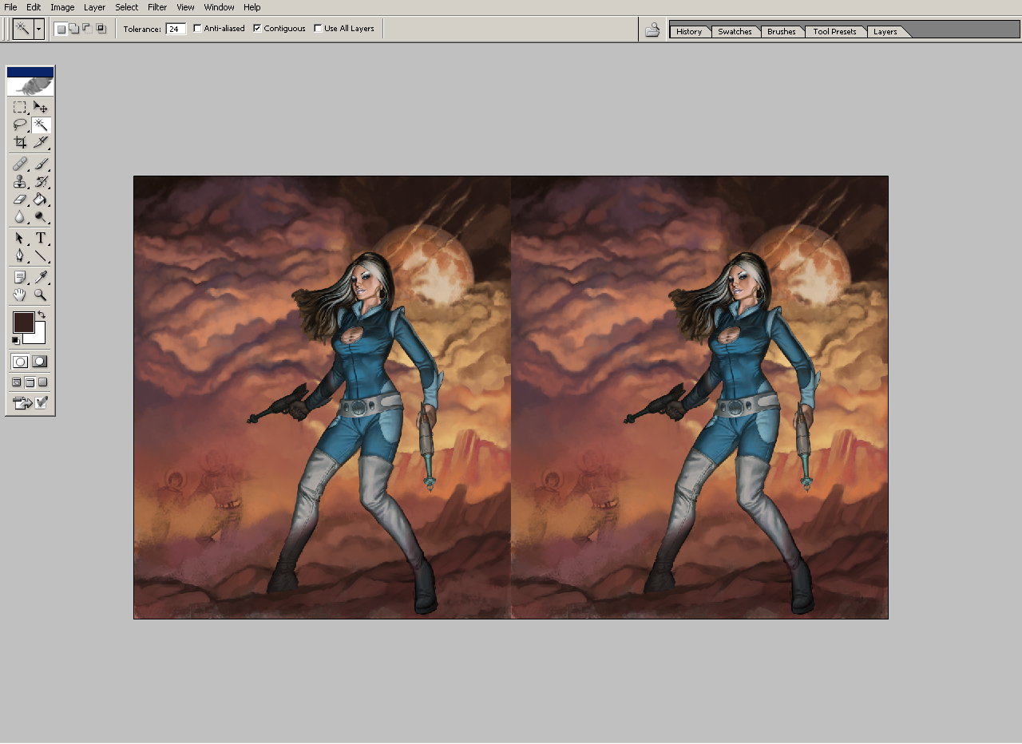Select the Line tool

coord(41,255)
